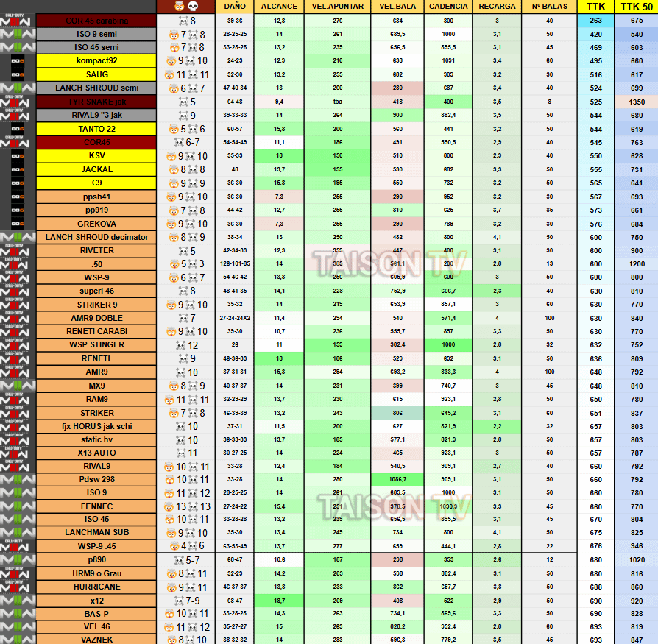Select the Nº BALAS column header
The image size is (658, 644).
pyautogui.click(x=549, y=7)
